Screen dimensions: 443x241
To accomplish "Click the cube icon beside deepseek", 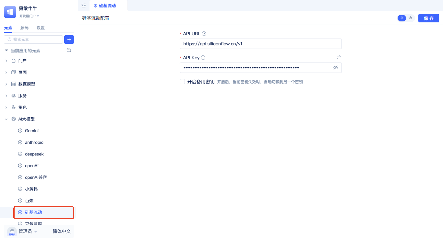I will 20,154.
